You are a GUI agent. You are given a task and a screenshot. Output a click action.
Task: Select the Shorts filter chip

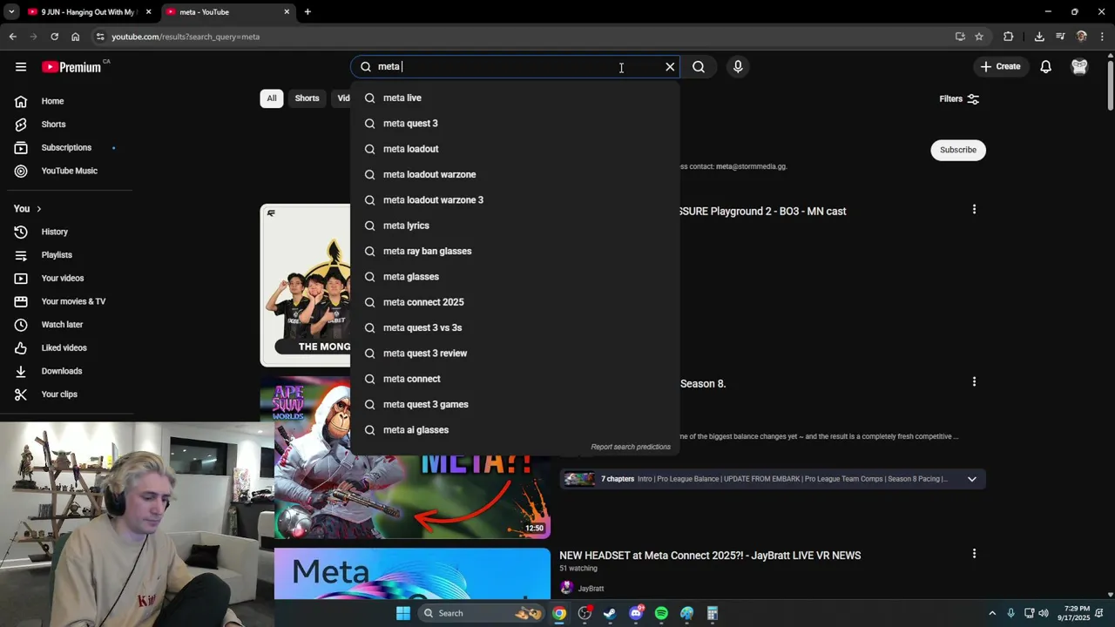307,98
